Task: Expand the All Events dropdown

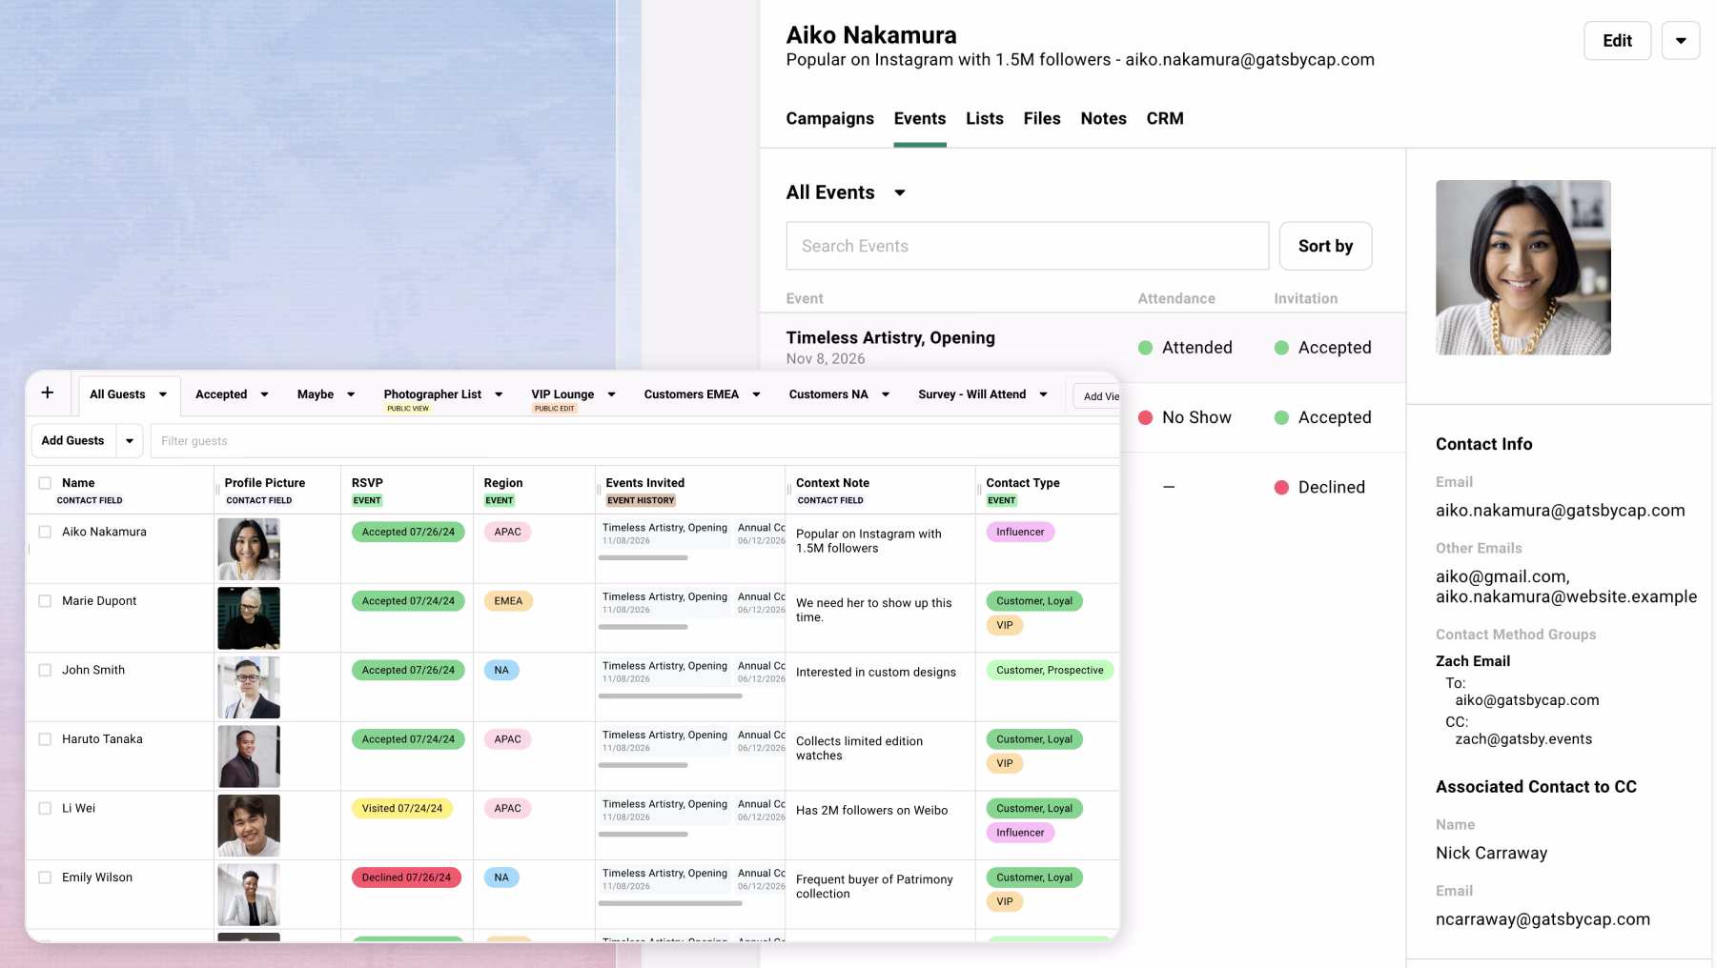Action: [899, 192]
